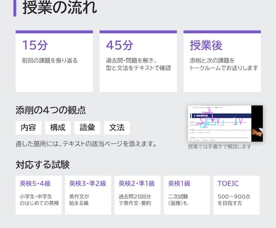This screenshot has height=228, width=276.
Task: Click the text 二次試験
Action: click(178, 196)
